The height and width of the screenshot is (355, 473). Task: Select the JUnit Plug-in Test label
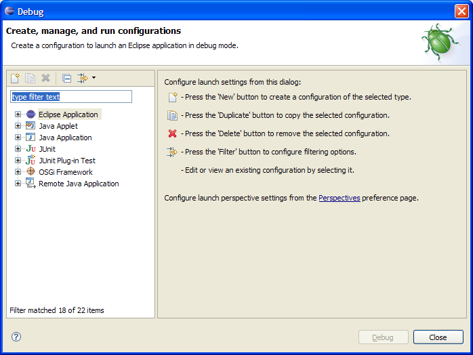67,161
